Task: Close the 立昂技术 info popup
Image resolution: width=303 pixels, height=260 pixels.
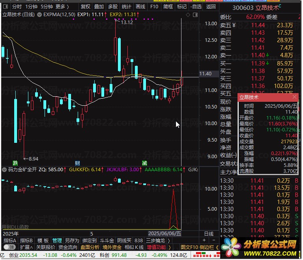Action: [294, 97]
